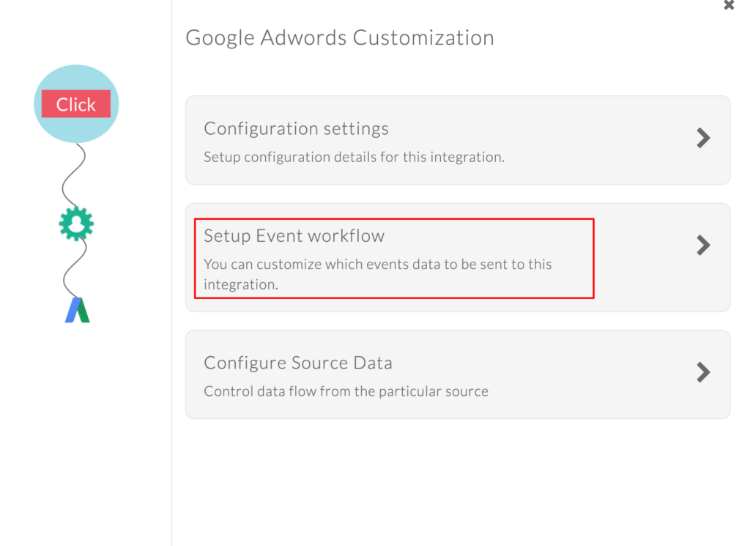
Task: Click the description under Configure Source Data
Action: click(345, 391)
